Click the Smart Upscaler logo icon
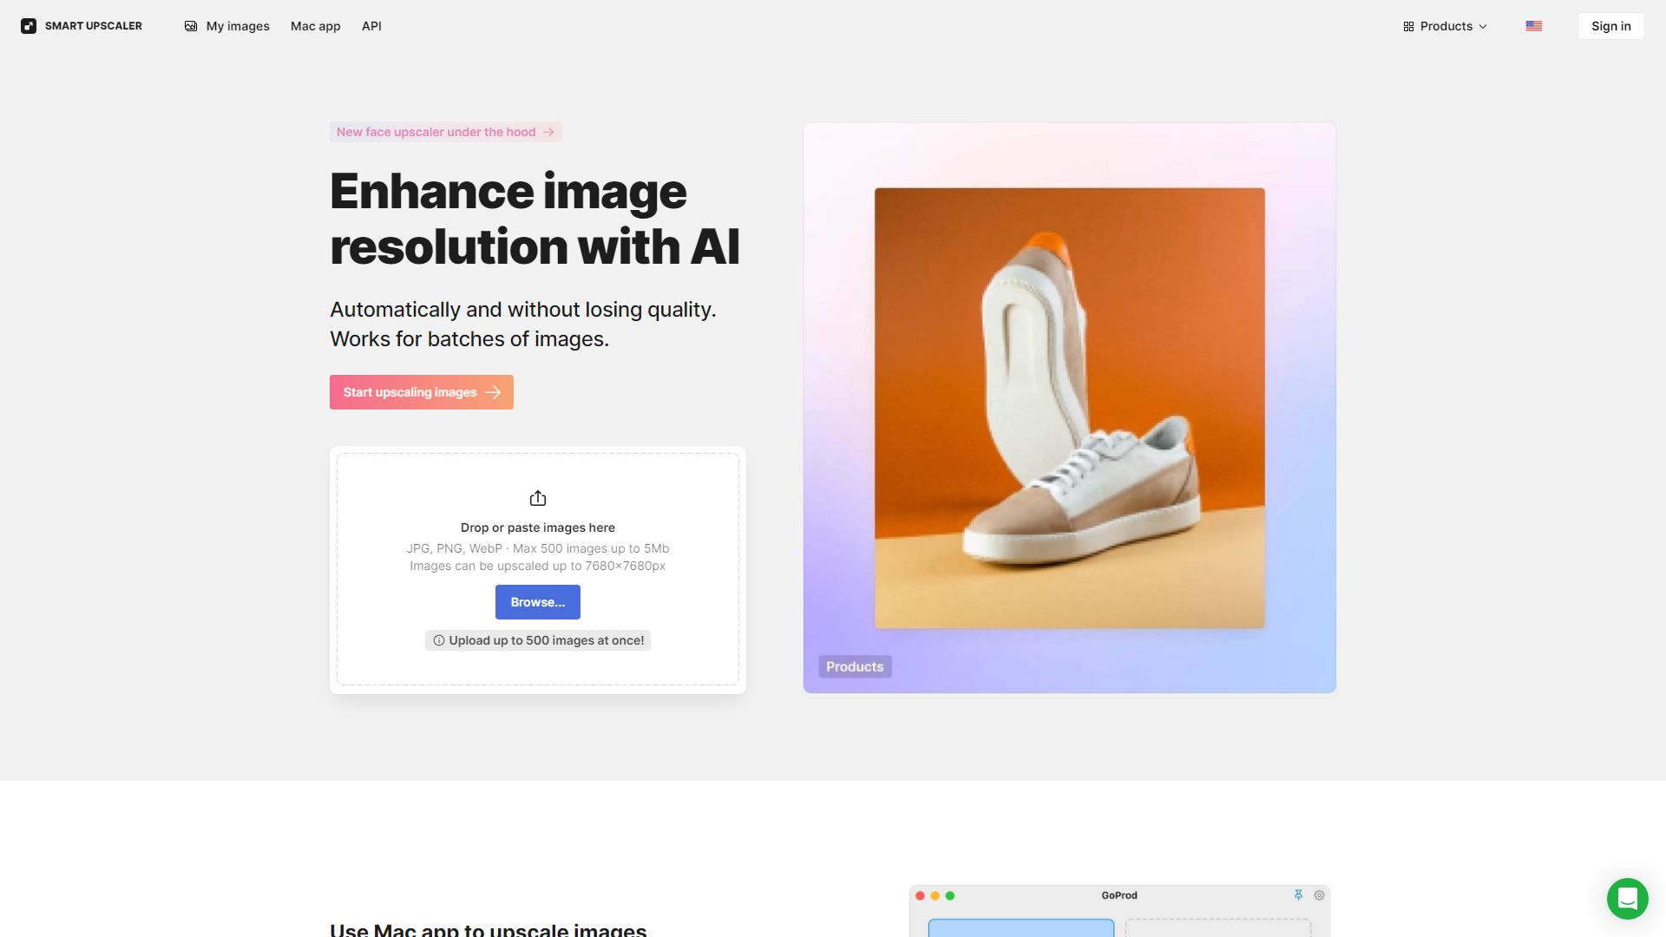 pos(29,25)
